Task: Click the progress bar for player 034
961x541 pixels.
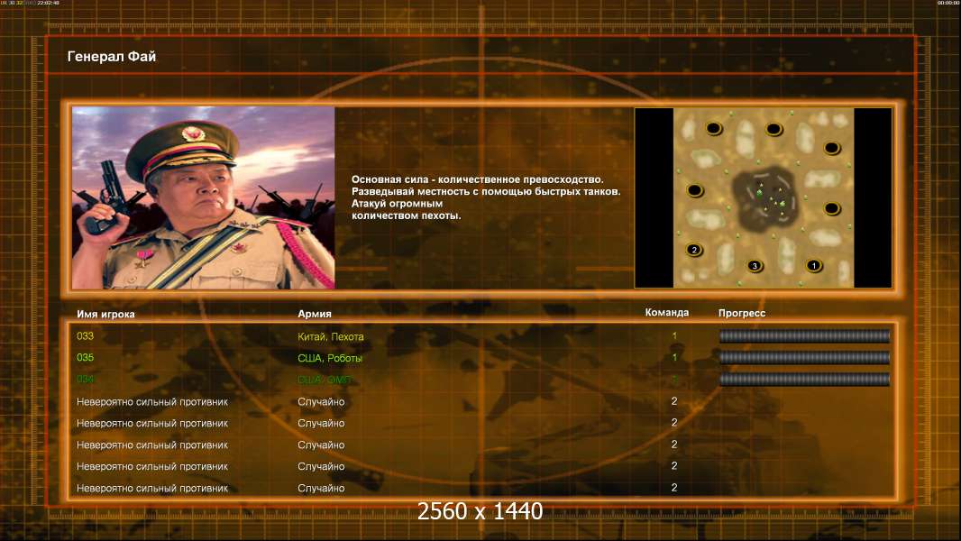Action: [x=804, y=380]
